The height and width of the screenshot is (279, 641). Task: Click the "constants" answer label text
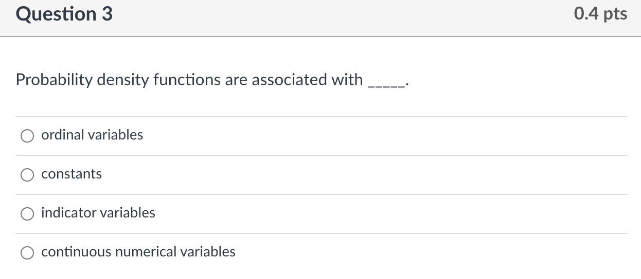[x=72, y=174]
